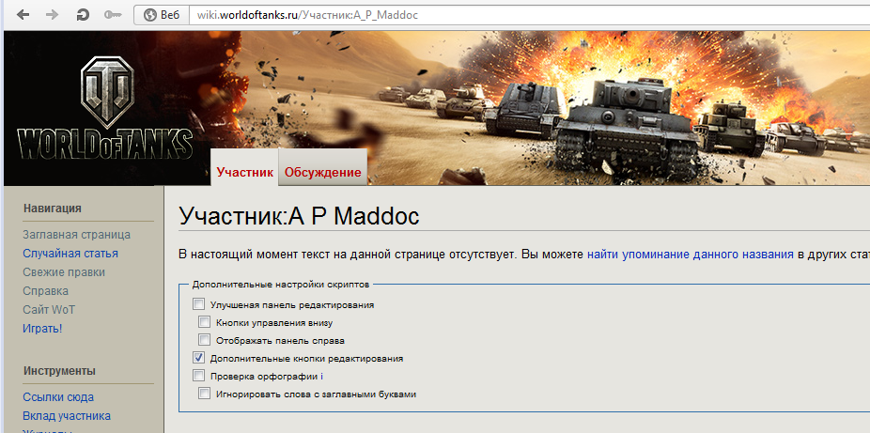Reload the page with the refresh icon
The height and width of the screenshot is (433, 870).
(83, 15)
